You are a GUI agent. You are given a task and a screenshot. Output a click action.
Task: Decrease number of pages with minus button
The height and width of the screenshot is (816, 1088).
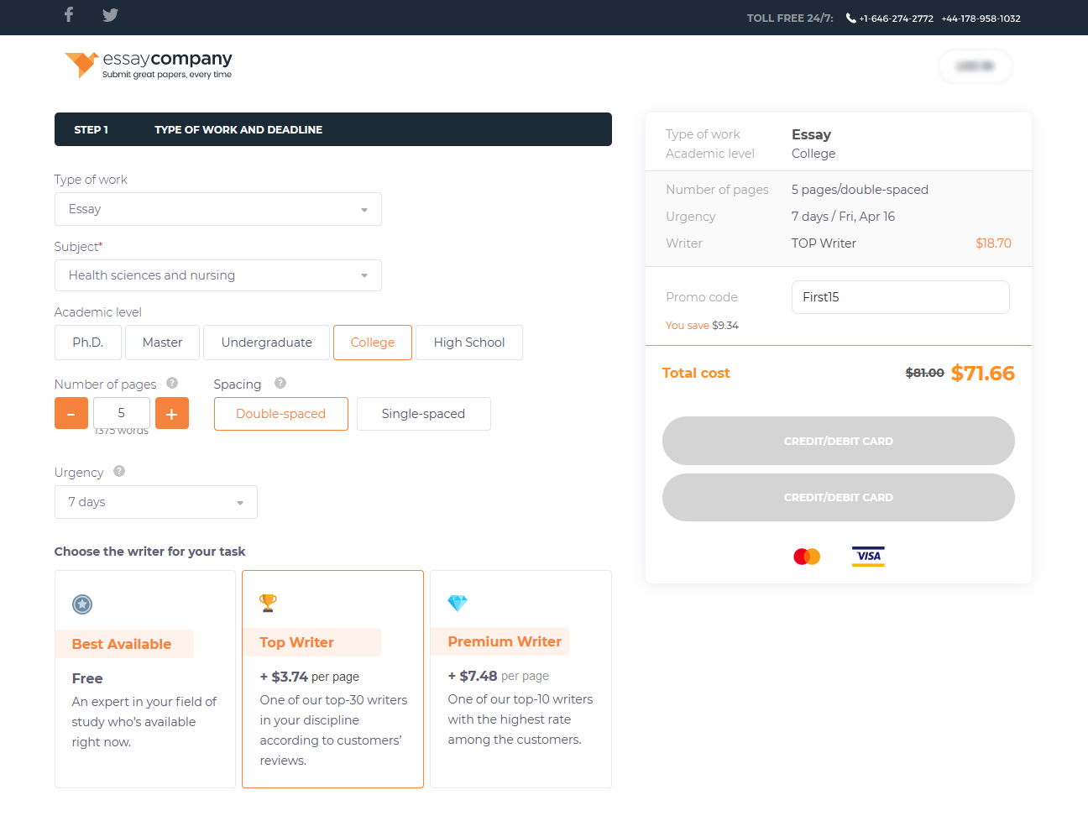71,413
